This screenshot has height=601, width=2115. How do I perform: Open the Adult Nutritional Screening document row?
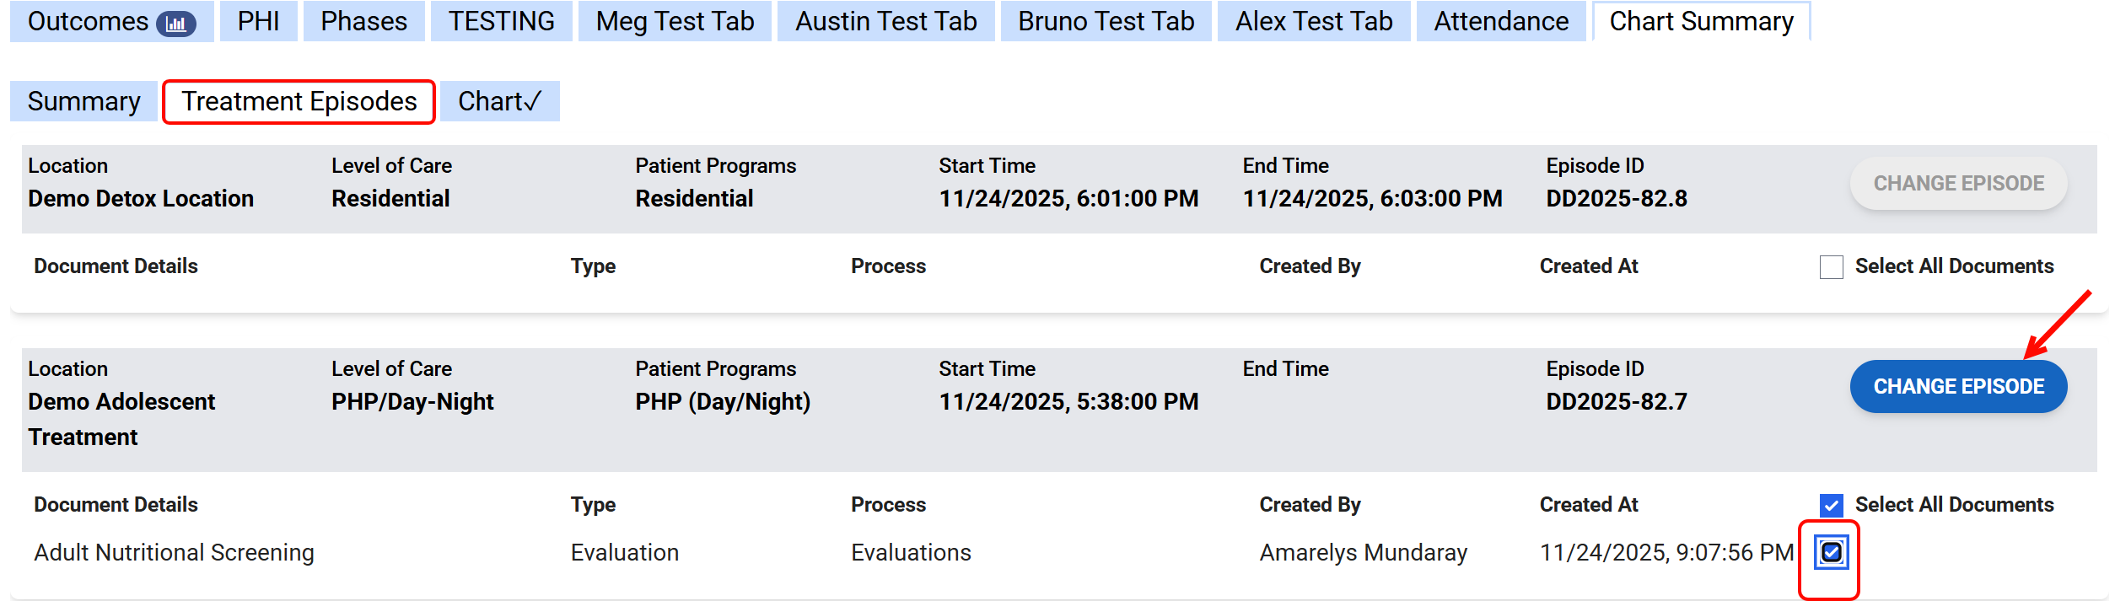tap(174, 553)
